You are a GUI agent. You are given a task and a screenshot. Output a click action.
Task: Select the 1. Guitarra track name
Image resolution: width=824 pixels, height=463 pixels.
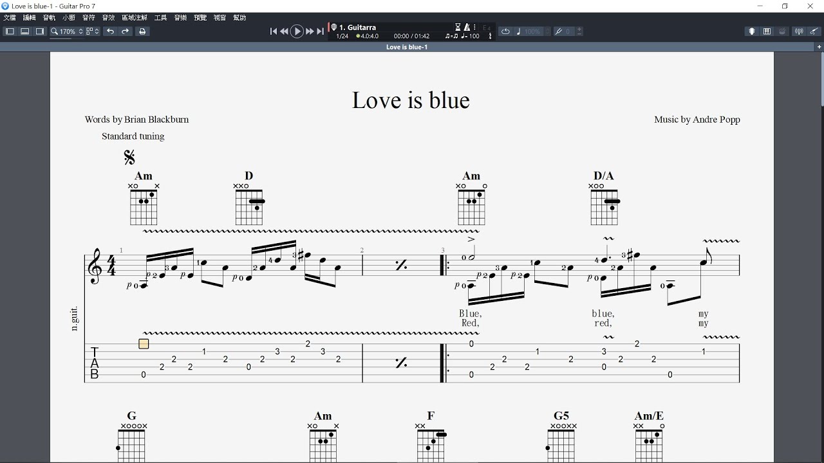pyautogui.click(x=358, y=28)
